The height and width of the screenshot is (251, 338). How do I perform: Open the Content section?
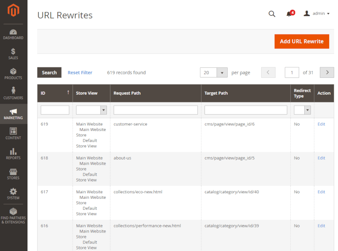(13, 134)
